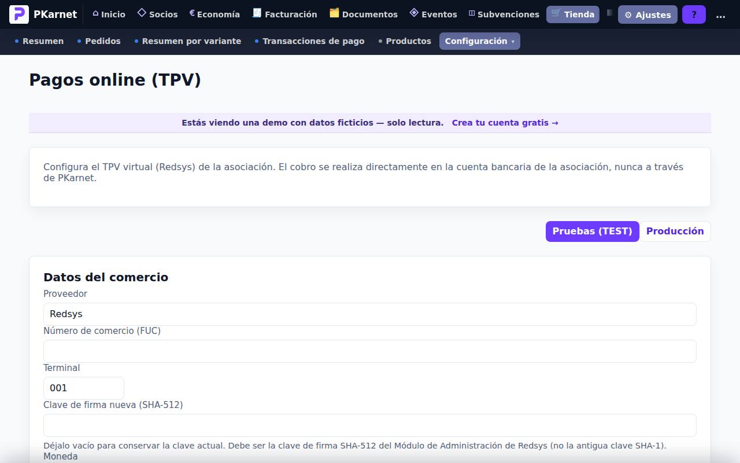Open the Facturación section
Screen dimensions: 740x463
tap(285, 14)
